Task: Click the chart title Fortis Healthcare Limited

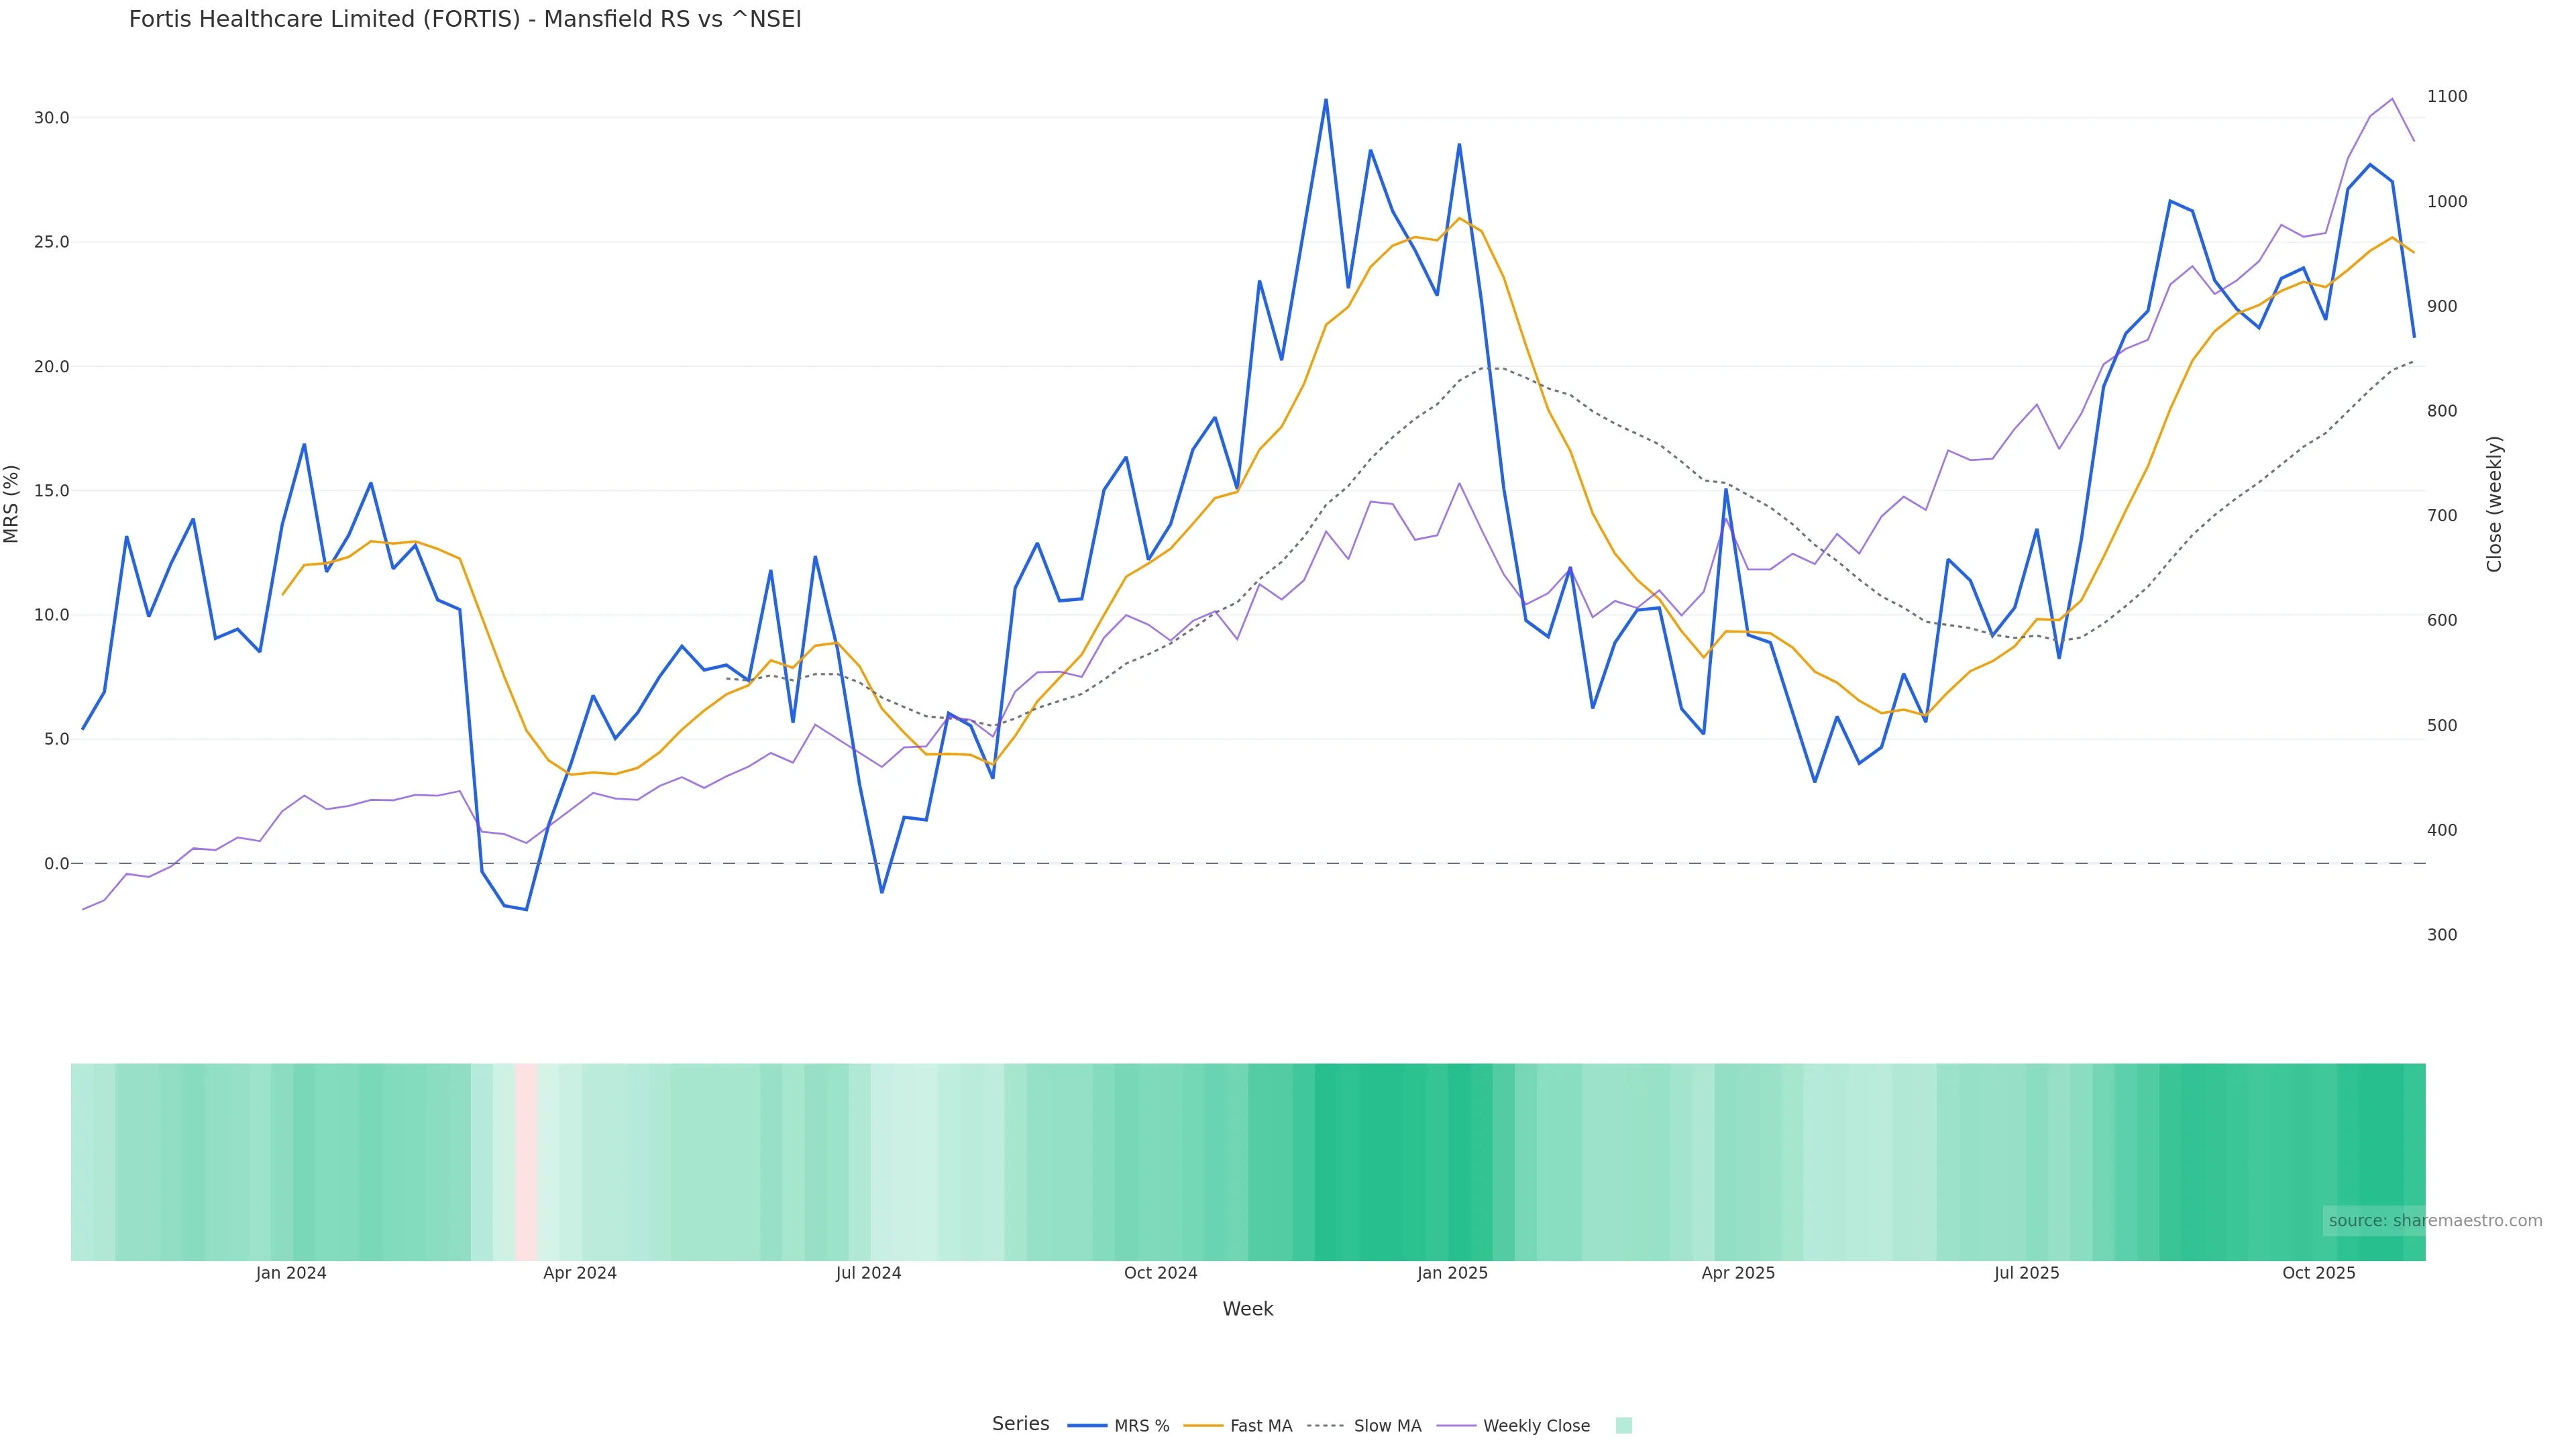Action: point(465,19)
